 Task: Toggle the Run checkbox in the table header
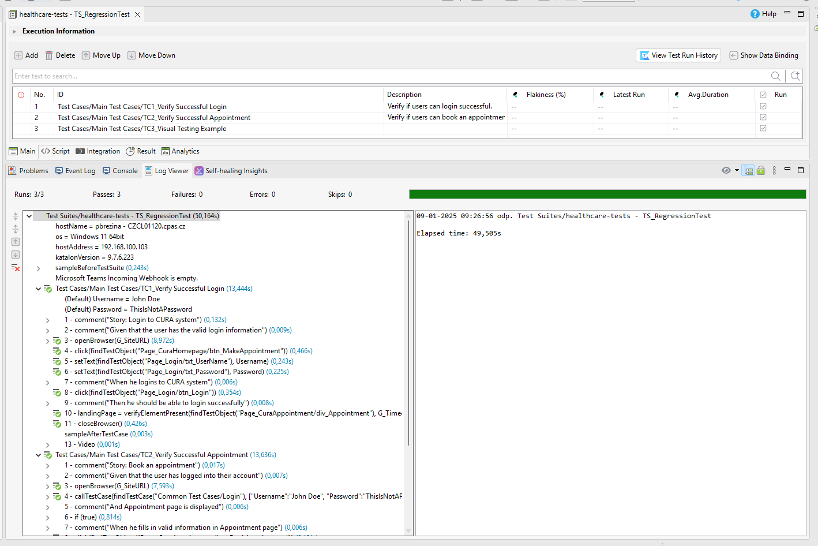pyautogui.click(x=763, y=95)
